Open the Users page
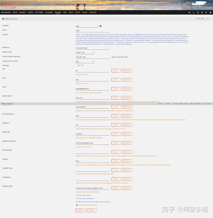213x218 pixels. (31, 12)
